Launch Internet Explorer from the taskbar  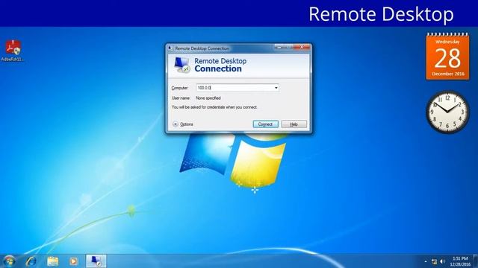point(31,261)
